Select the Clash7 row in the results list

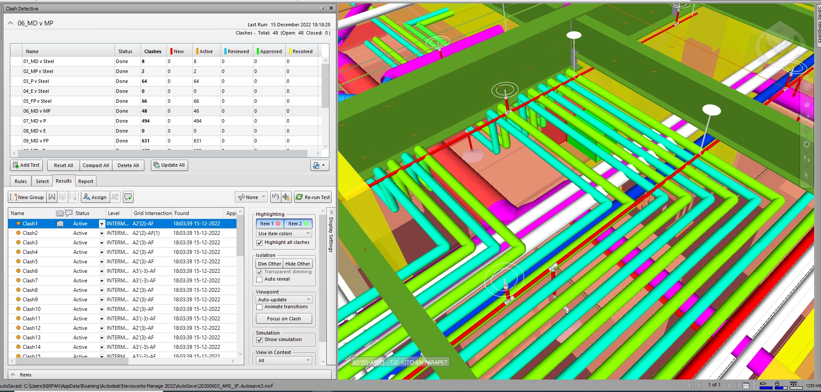(30, 280)
